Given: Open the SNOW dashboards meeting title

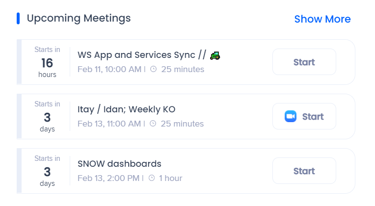Looking at the screenshot, I should [119, 164].
